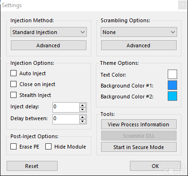Close the Settings window
The width and height of the screenshot is (188, 176).
tap(182, 5)
